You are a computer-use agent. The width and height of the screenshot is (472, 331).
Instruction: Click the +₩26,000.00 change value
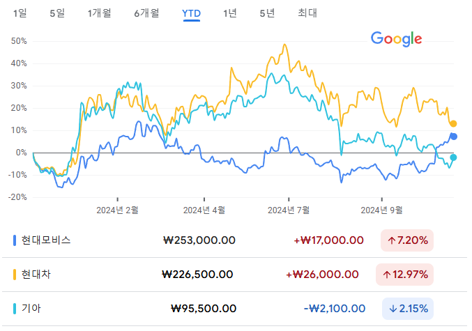point(322,275)
